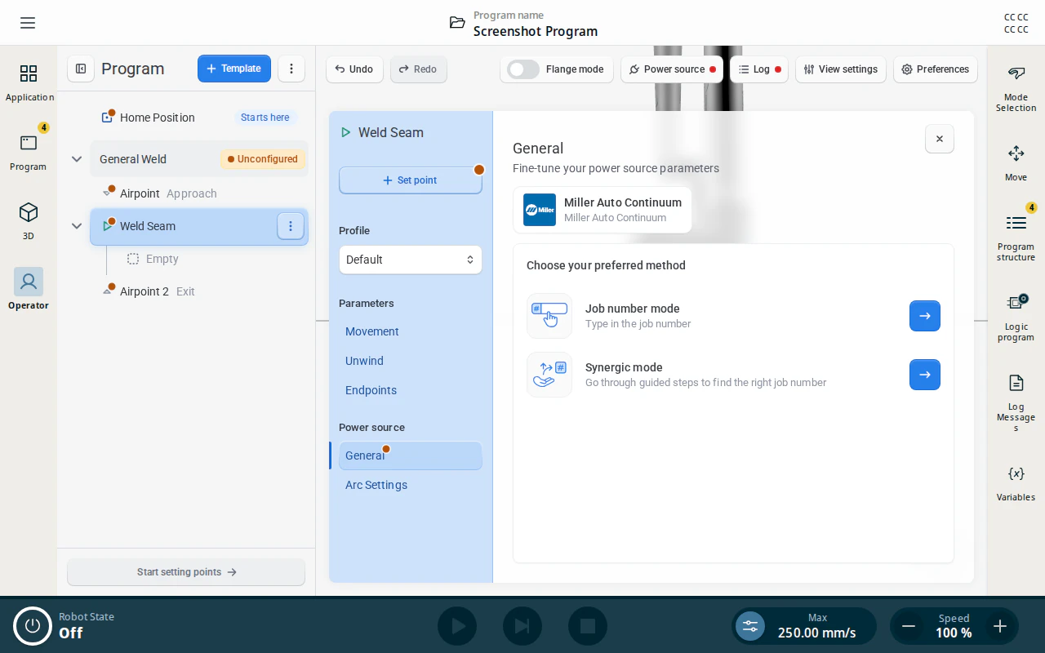This screenshot has height=653, width=1045.
Task: Open View settings
Action: (841, 69)
